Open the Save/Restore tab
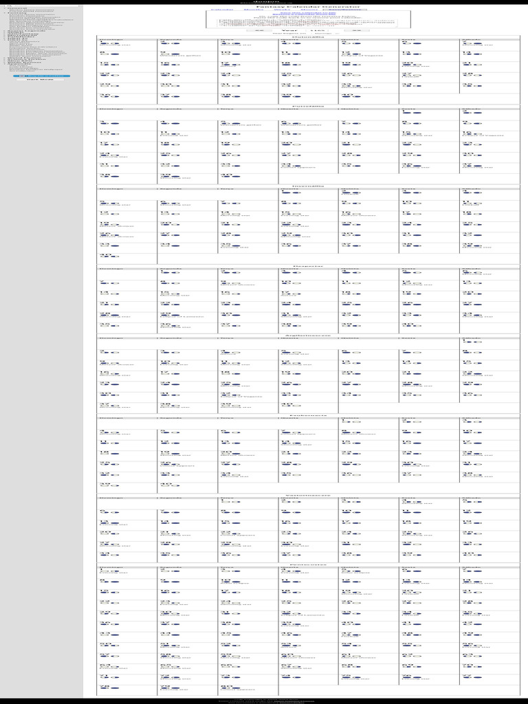The height and width of the screenshot is (704, 528). coord(346,10)
